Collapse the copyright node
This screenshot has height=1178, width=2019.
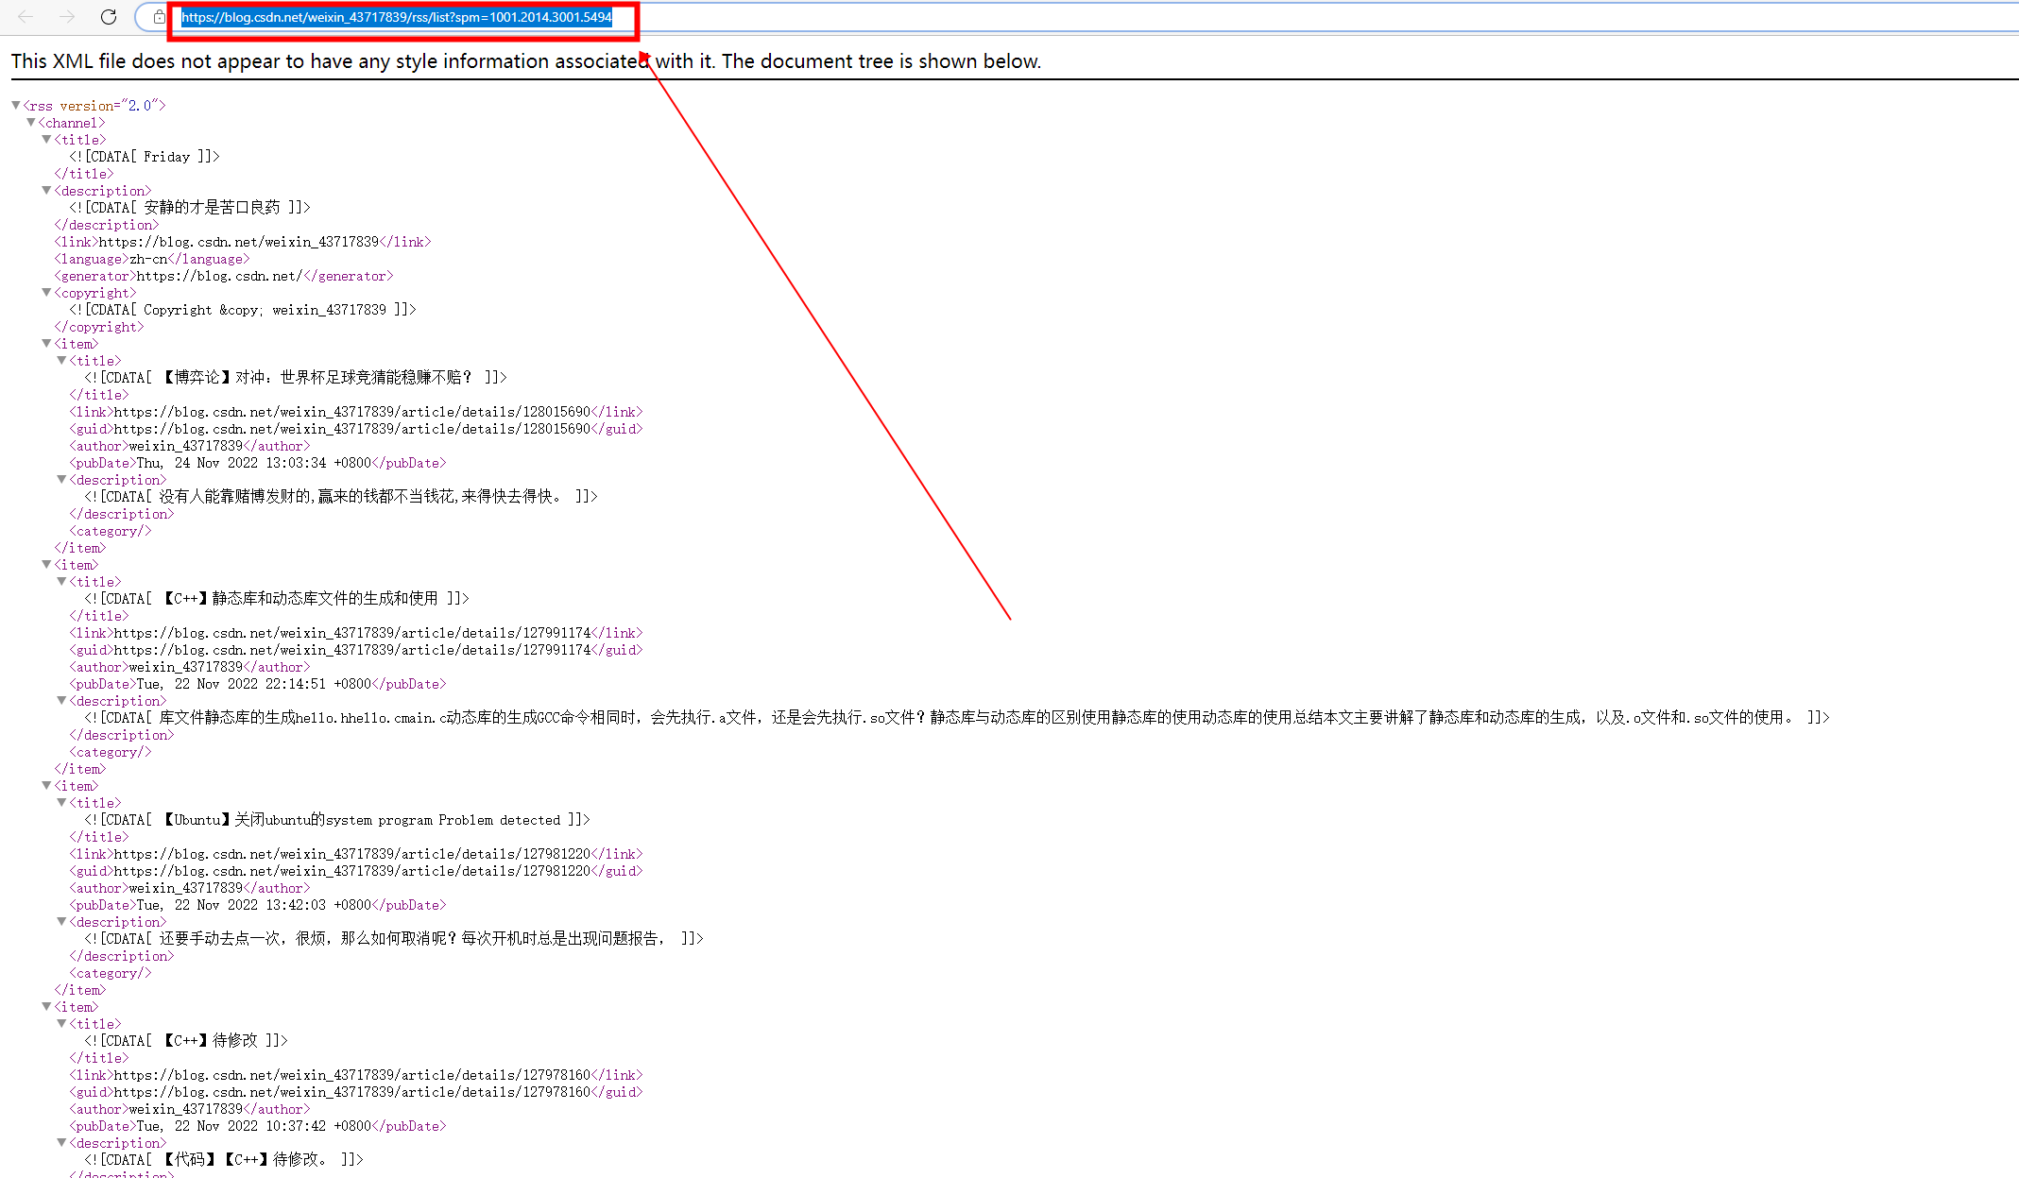pyautogui.click(x=46, y=292)
